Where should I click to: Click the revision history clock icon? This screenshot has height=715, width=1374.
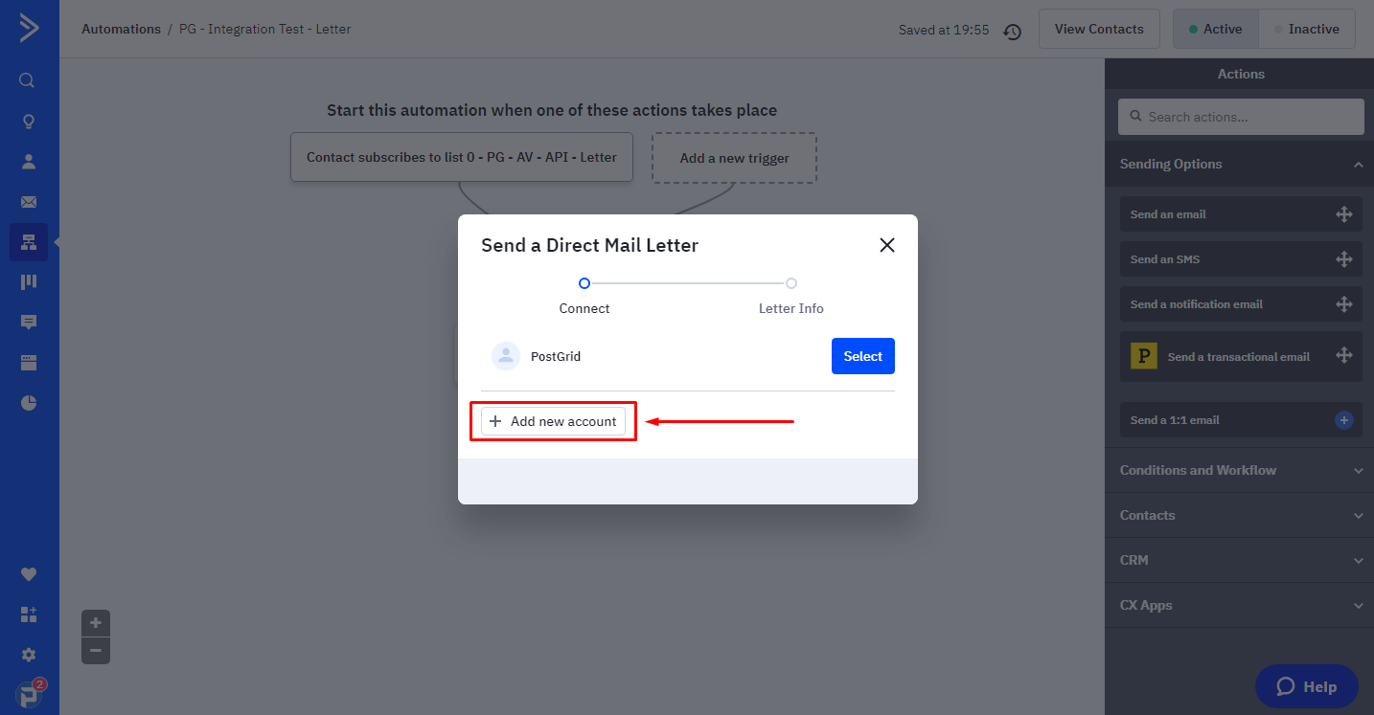[1012, 32]
